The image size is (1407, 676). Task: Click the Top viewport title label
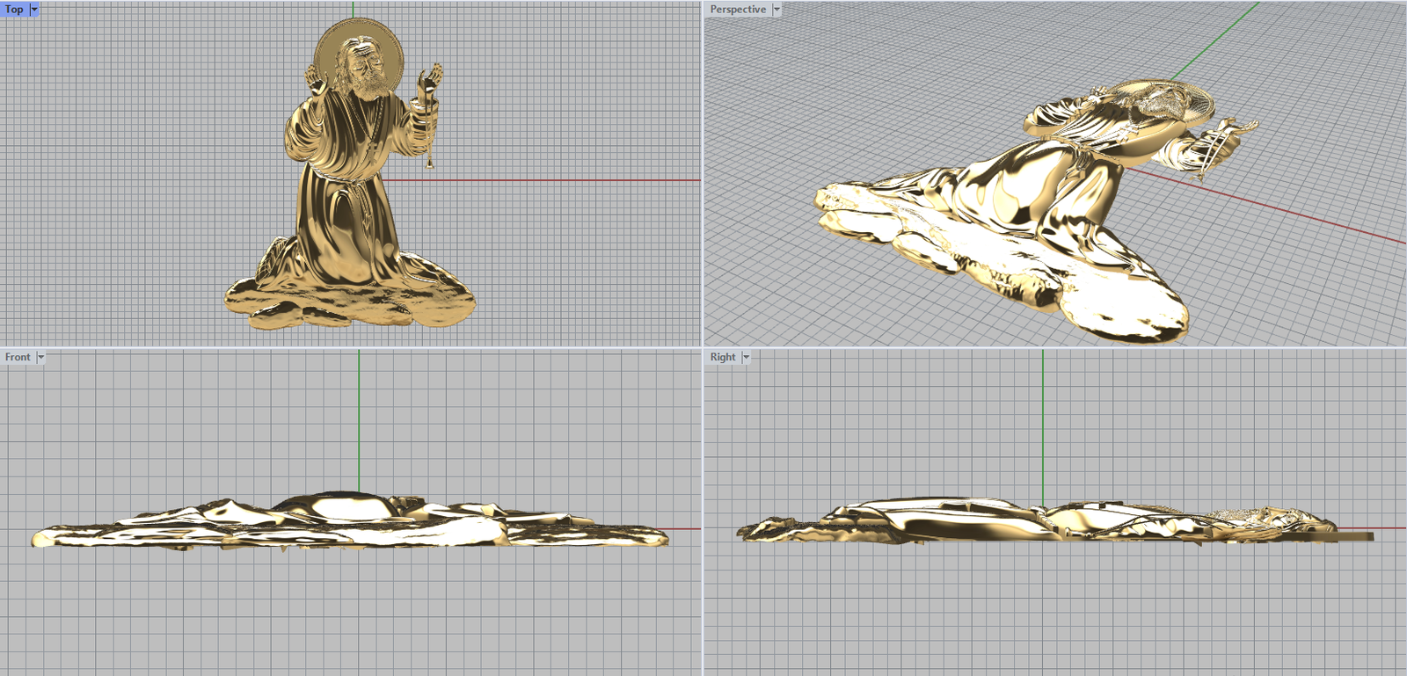tap(14, 10)
